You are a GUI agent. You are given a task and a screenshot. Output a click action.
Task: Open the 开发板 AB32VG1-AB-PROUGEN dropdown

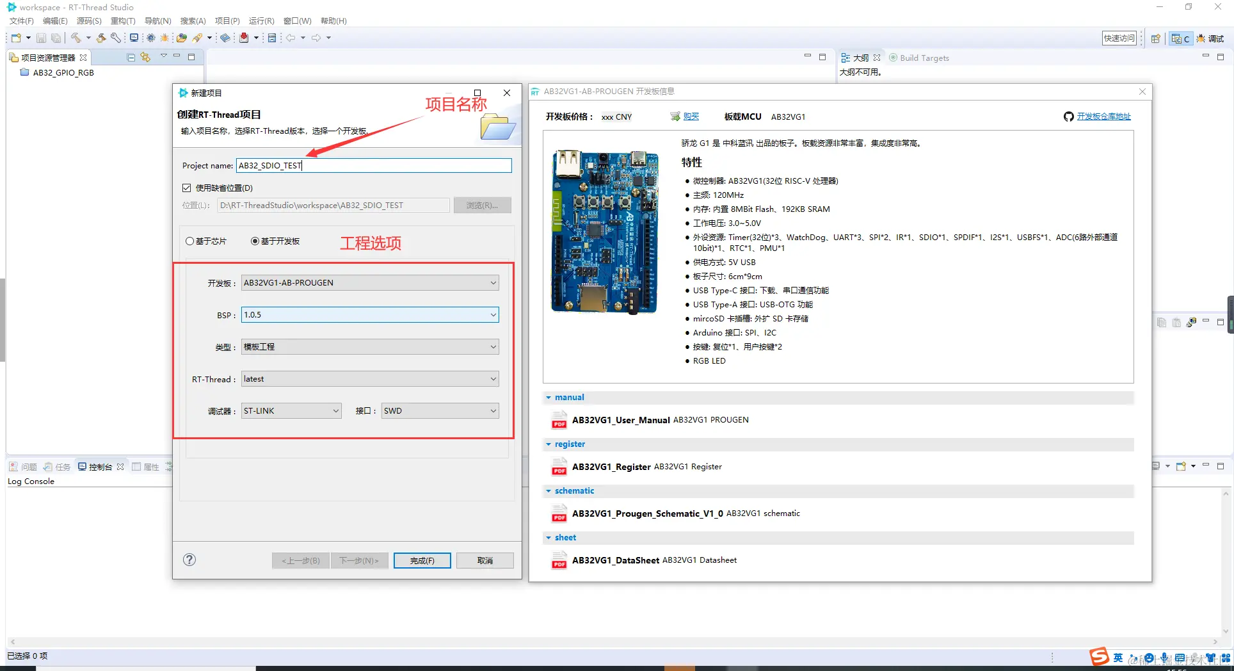coord(370,283)
